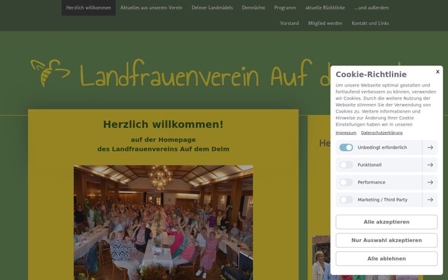Viewport: 448px width, 280px height.
Task: Go to the Vorstand page
Action: [x=289, y=23]
